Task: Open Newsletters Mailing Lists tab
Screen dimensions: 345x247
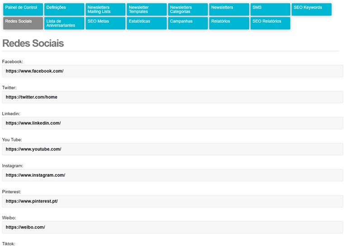Action: (105, 9)
